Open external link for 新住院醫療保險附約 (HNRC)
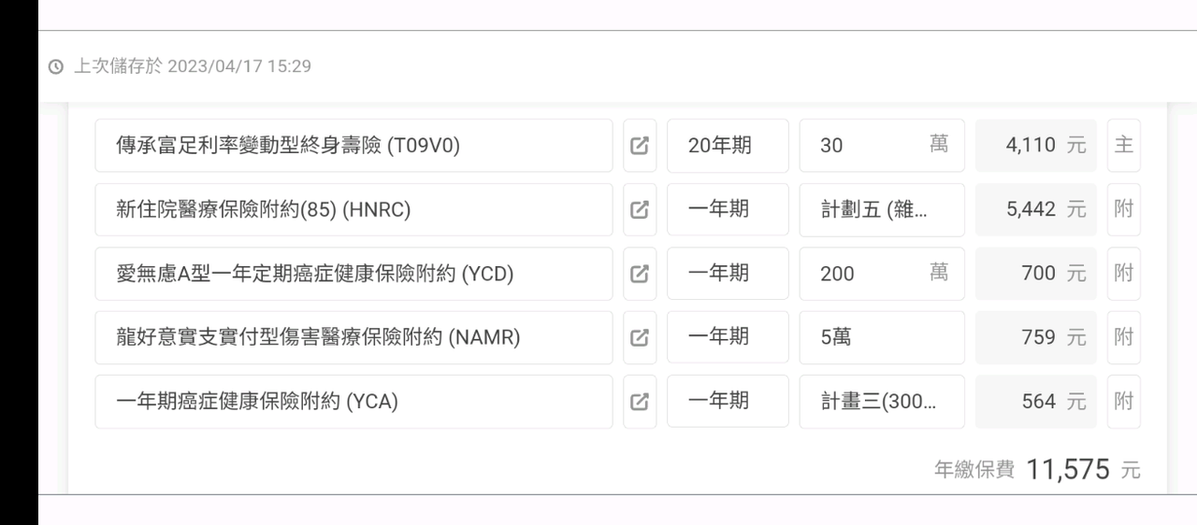This screenshot has height=525, width=1197. tap(640, 209)
